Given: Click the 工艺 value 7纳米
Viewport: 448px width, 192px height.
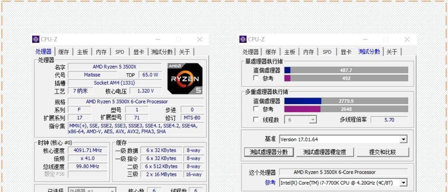Looking at the screenshot, I should tap(80, 91).
